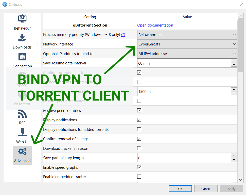Decrease the 1500 ms interval value

point(234,93)
